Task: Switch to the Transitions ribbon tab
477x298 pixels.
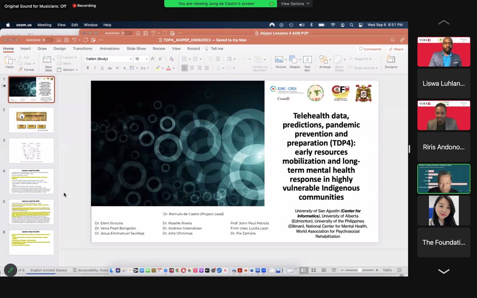Action: [82, 48]
